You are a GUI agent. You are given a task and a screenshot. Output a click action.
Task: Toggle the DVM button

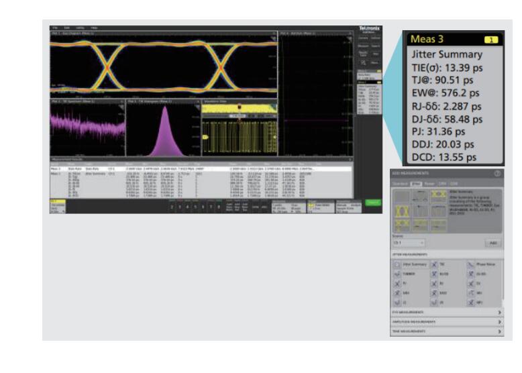[x=256, y=207]
